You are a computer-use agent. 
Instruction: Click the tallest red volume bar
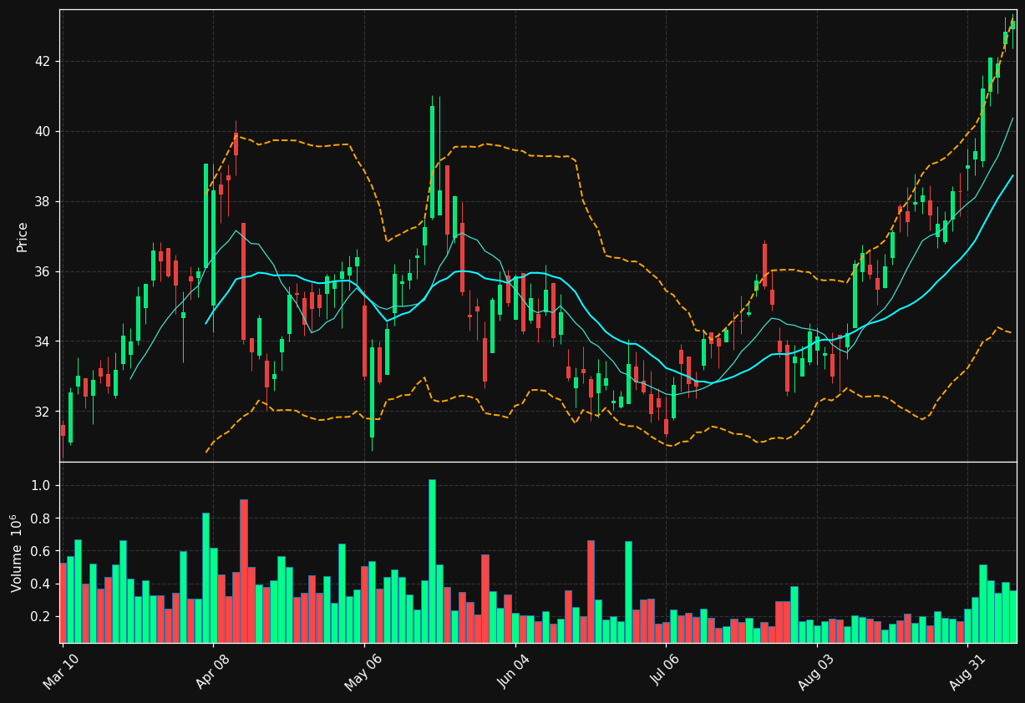[x=243, y=571]
